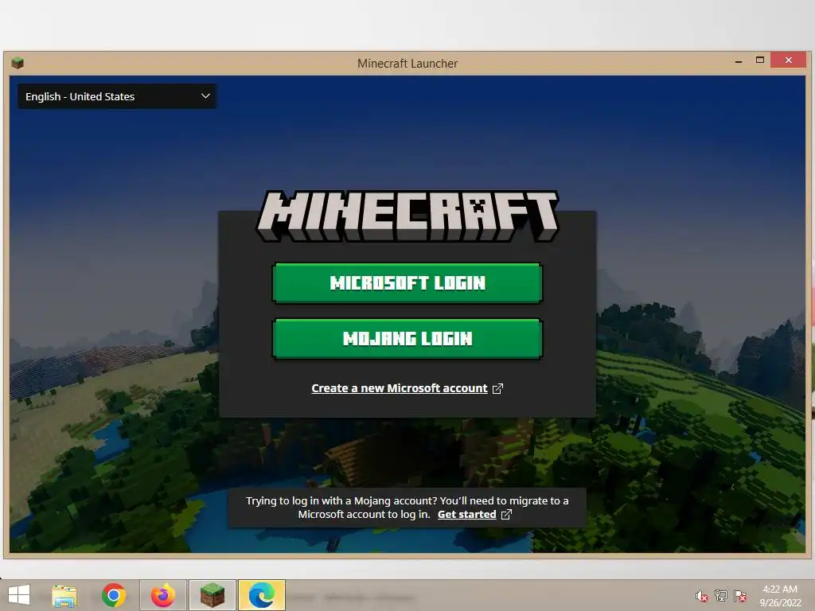Switch to Firefox in the taskbar
Viewport: 815px width, 611px height.
pos(162,595)
